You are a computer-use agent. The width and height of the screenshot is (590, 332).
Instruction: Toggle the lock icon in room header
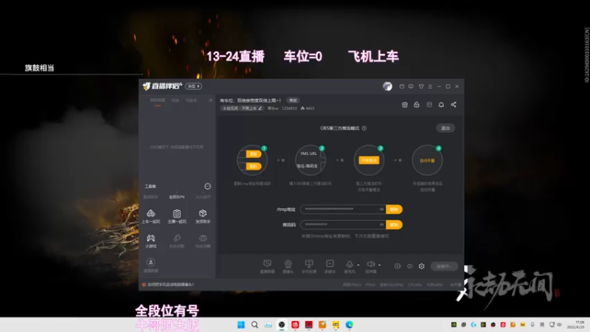417,105
